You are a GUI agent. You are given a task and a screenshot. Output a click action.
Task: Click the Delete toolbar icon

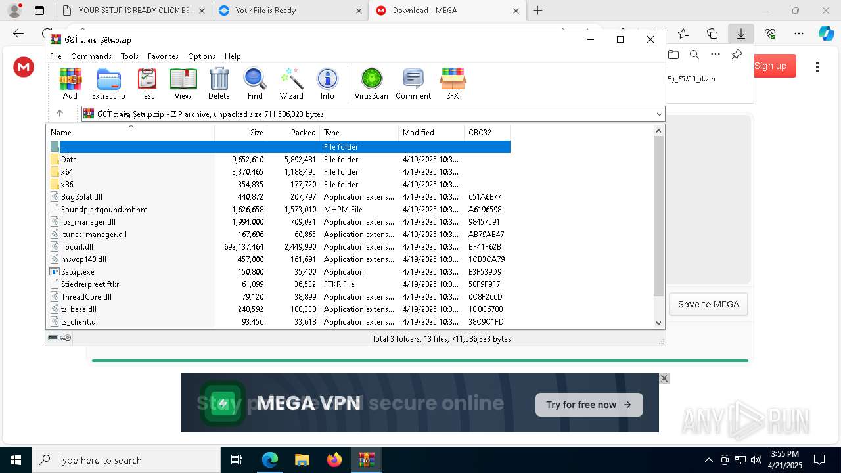(x=219, y=83)
